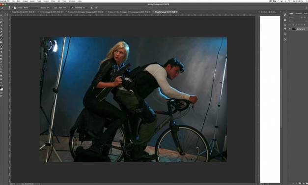Open the Help menu
This screenshot has height=185, width=308.
tap(80, 1)
